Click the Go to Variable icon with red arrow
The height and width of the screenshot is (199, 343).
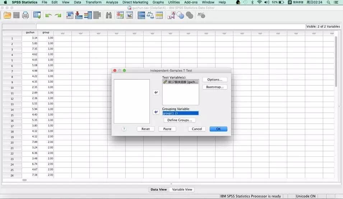click(79, 15)
